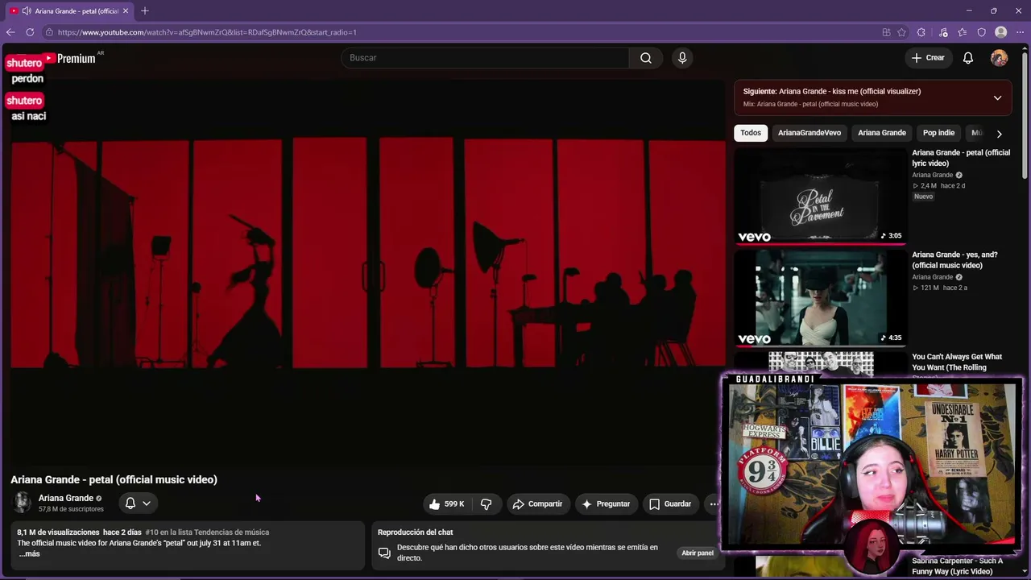This screenshot has width=1031, height=580.
Task: Open the 'yes, and?' music video thumbnail
Action: [821, 298]
